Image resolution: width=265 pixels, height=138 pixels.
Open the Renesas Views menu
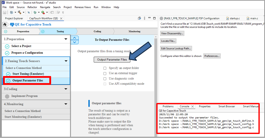[83, 7]
